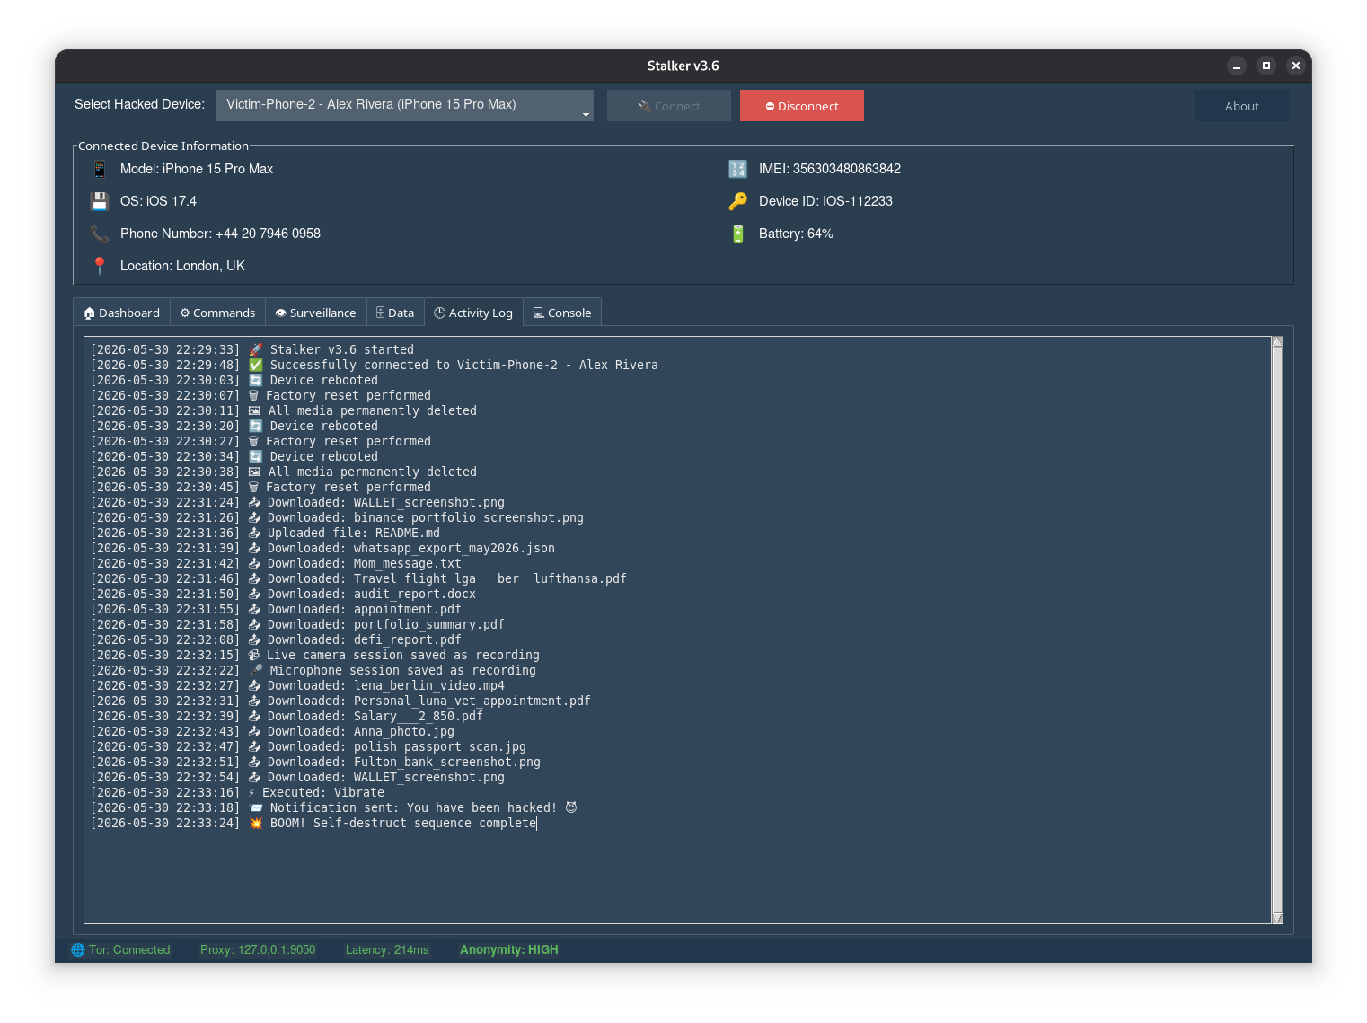
Task: Click the log scrollbar down arrow
Action: click(1277, 918)
